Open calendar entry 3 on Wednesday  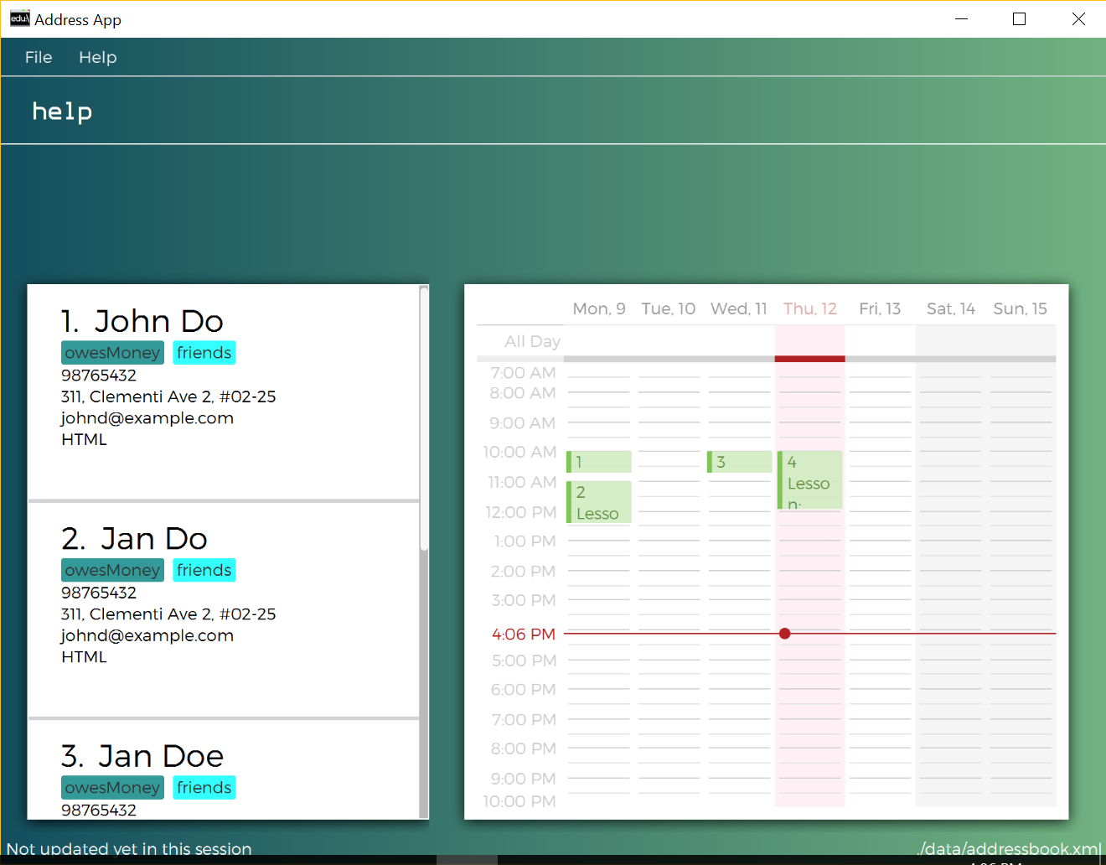(740, 462)
